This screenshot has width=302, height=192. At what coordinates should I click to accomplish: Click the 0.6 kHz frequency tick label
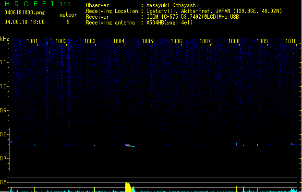click(x=4, y=182)
